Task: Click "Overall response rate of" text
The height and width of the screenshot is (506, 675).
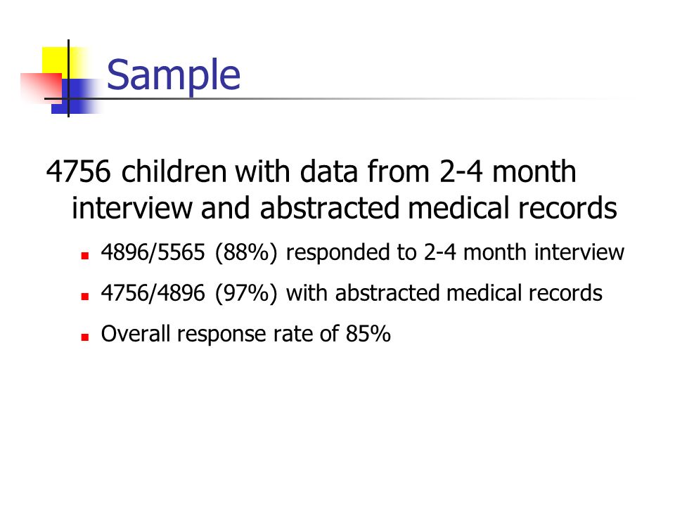Action: pyautogui.click(x=220, y=334)
